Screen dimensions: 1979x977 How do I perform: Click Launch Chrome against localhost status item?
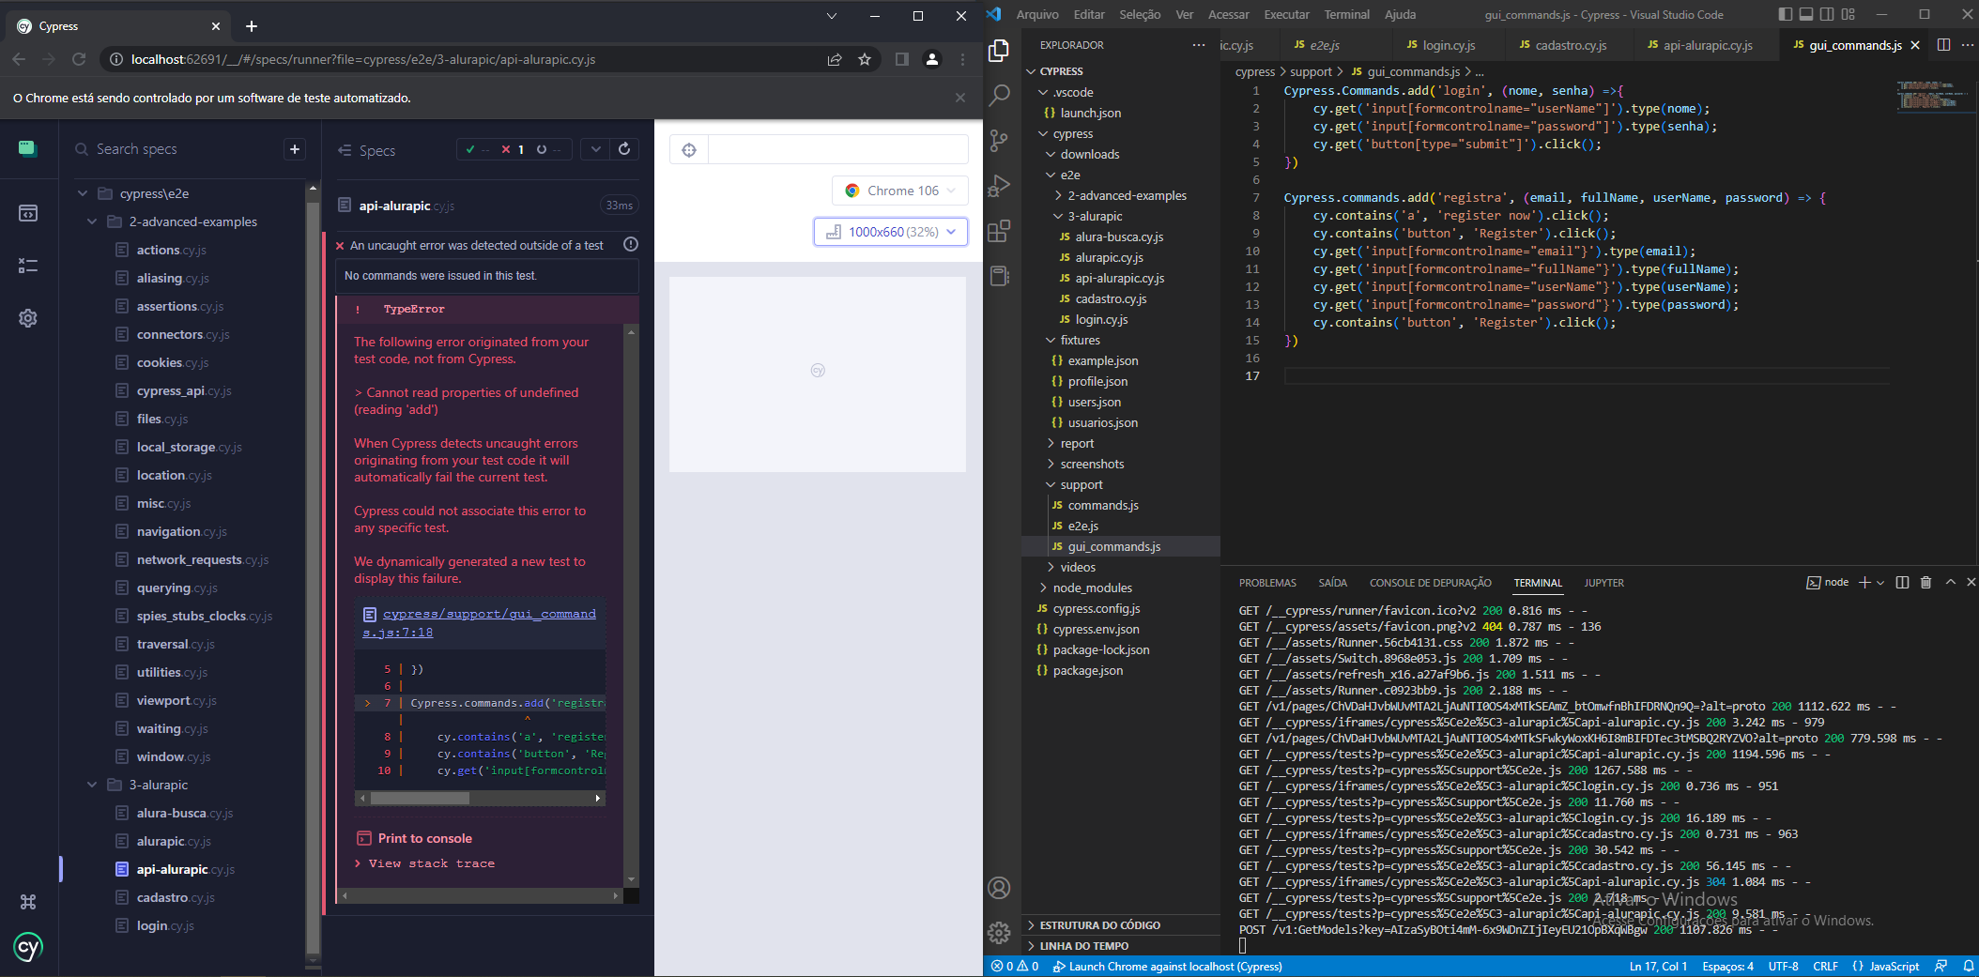1167,966
